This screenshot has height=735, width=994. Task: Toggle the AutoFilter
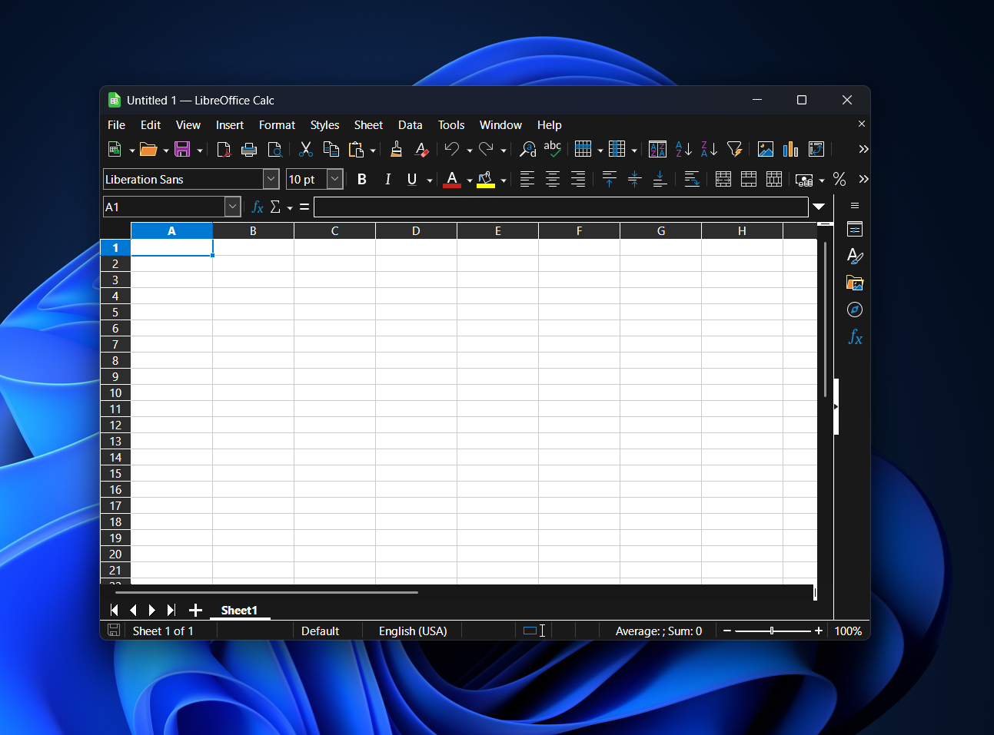[x=735, y=149]
